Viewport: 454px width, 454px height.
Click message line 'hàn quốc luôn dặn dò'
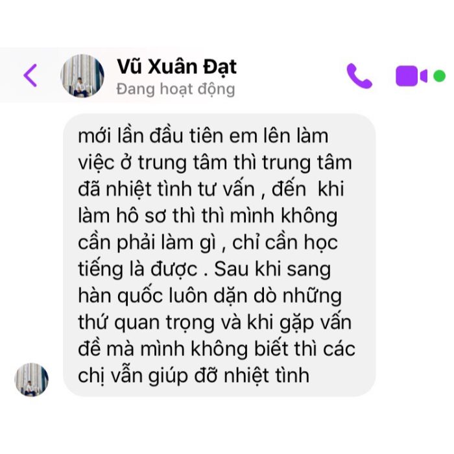(x=209, y=296)
